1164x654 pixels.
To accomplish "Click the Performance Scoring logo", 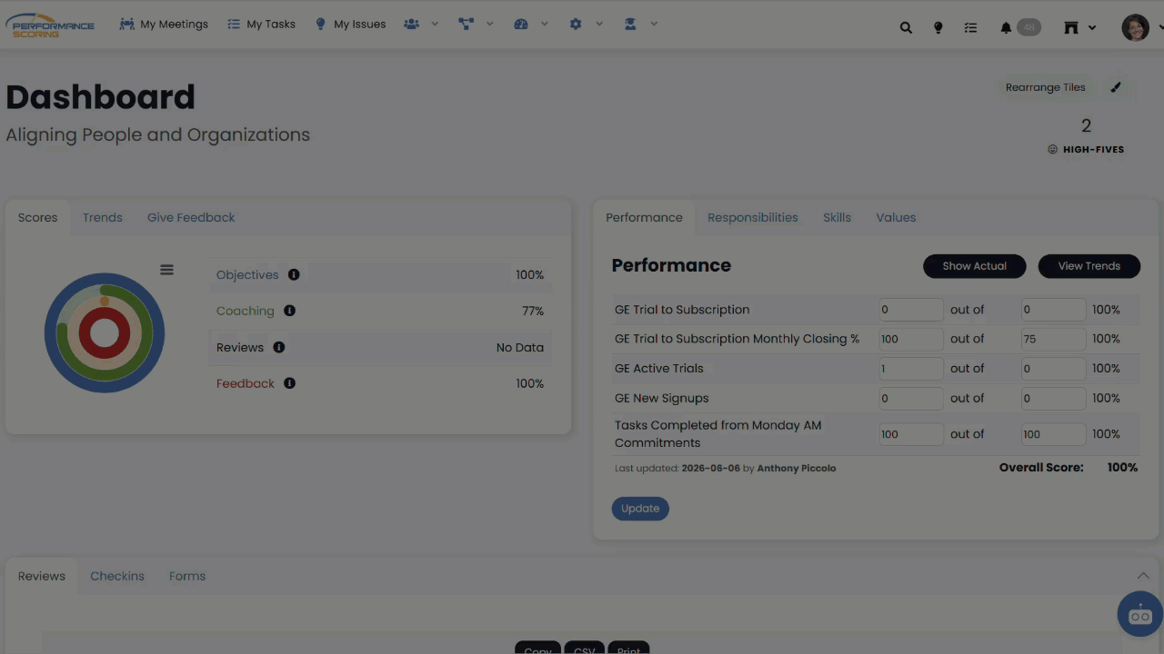I will coord(50,25).
